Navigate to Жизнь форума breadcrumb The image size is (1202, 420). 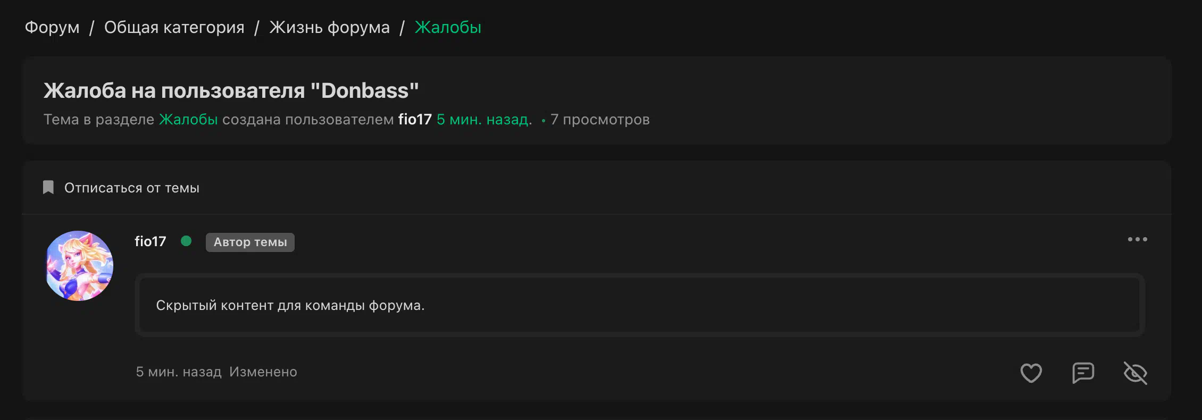(x=329, y=27)
